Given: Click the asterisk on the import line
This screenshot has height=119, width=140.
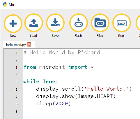Looking at the screenshot, I should pyautogui.click(x=92, y=67).
